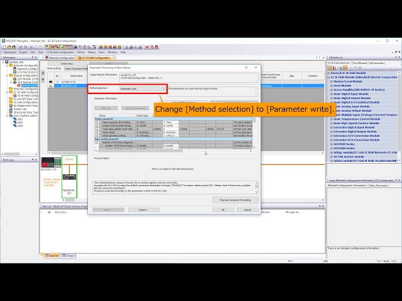Close the Workspace panel with its X icon

(36, 57)
